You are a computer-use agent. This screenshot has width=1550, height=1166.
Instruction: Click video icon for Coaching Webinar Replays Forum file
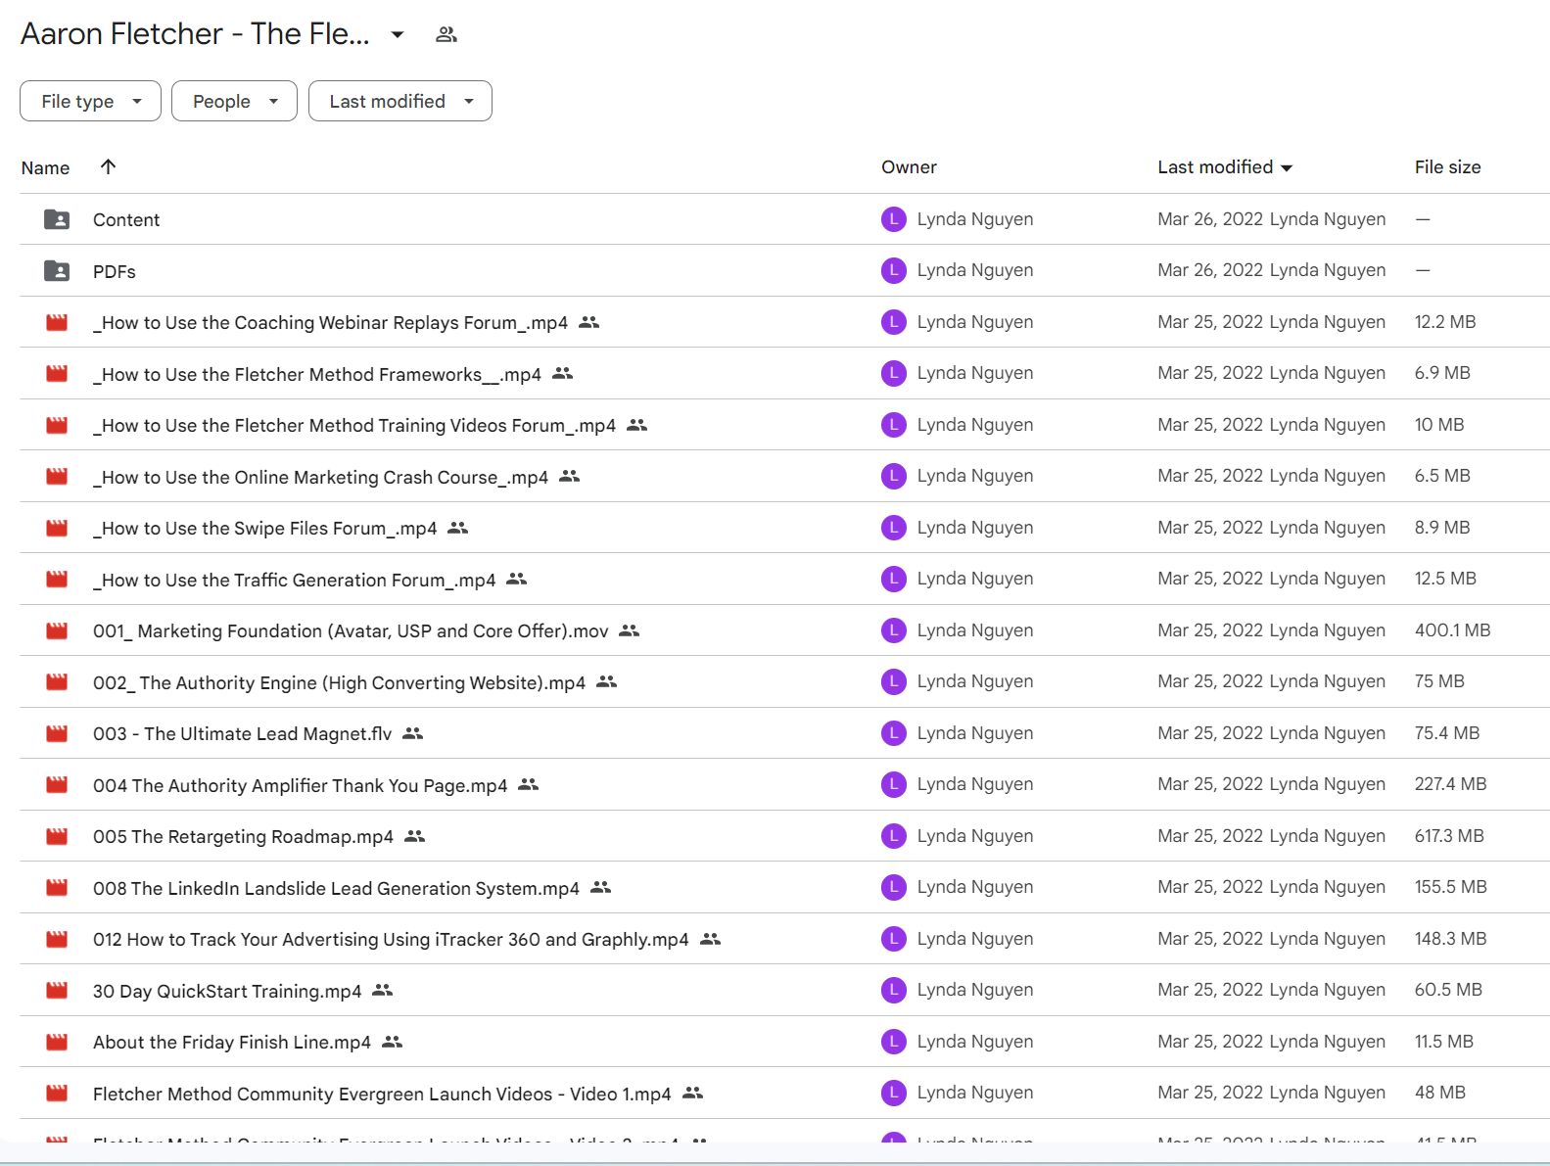pos(57,322)
